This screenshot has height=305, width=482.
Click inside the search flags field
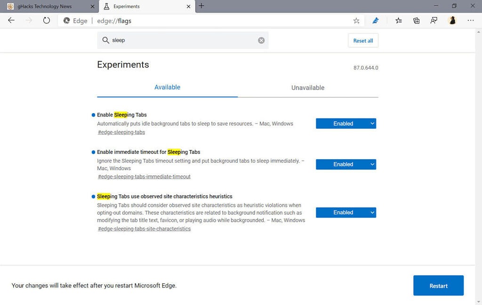pos(179,40)
